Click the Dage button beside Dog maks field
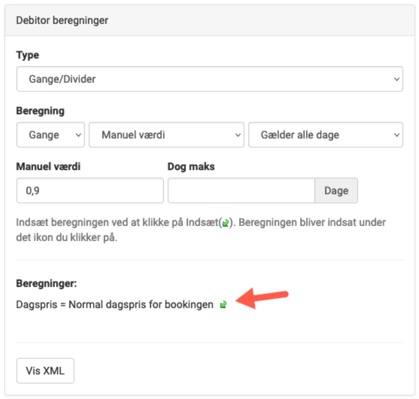This screenshot has height=399, width=419. tap(336, 191)
